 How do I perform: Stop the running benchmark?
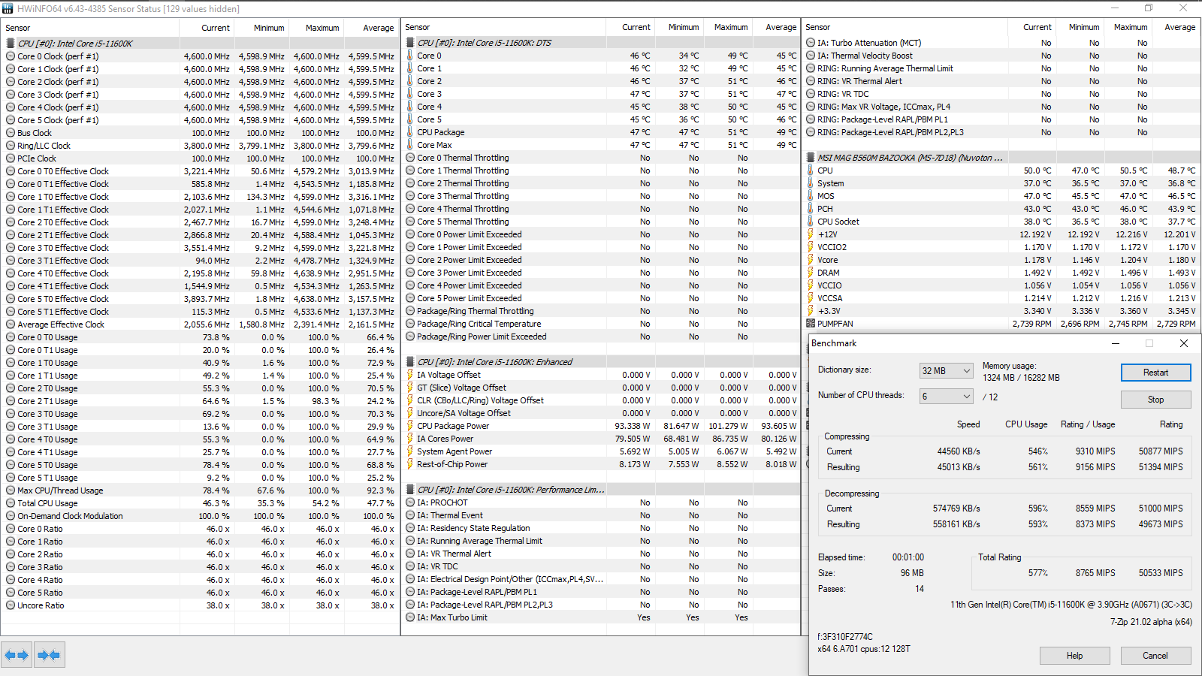[x=1155, y=400]
